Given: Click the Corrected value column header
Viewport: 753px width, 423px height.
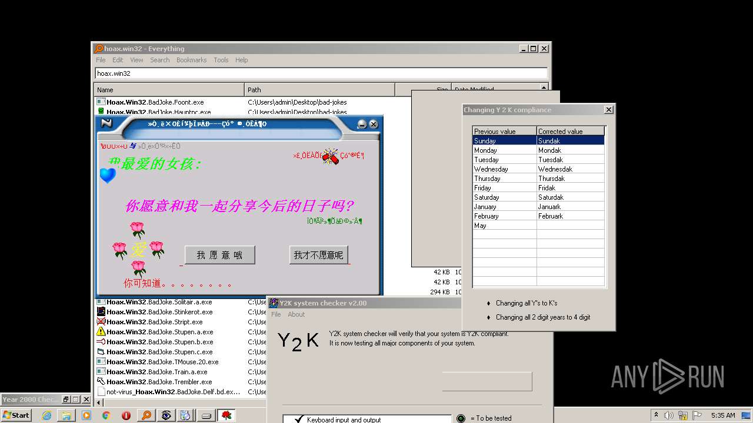Looking at the screenshot, I should [571, 131].
